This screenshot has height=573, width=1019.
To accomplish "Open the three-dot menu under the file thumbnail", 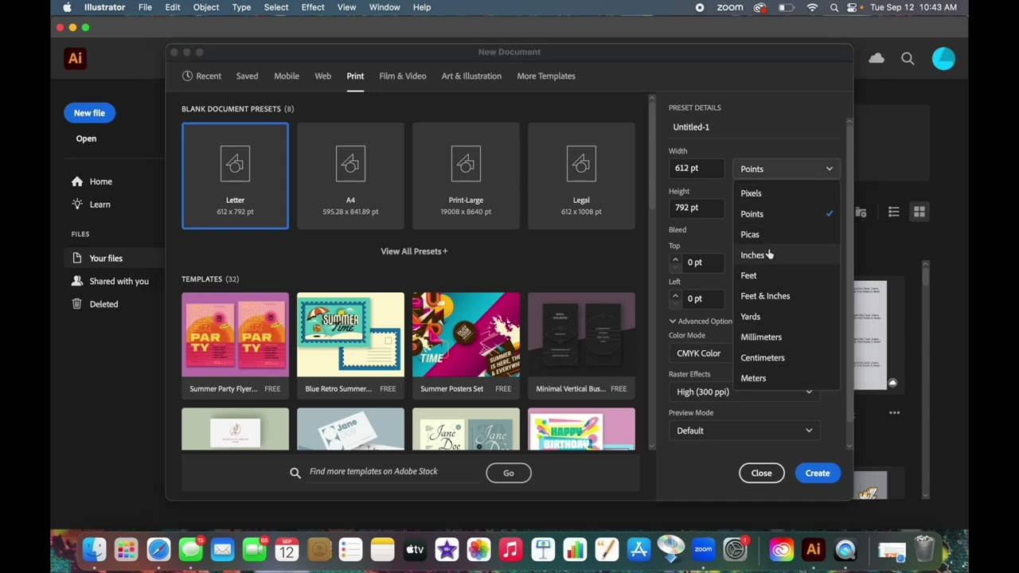I will pyautogui.click(x=895, y=412).
